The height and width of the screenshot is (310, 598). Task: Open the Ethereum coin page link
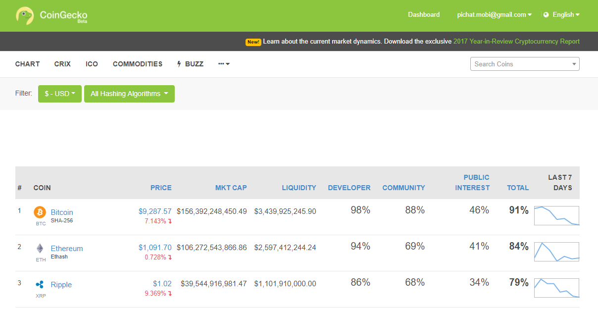point(67,249)
